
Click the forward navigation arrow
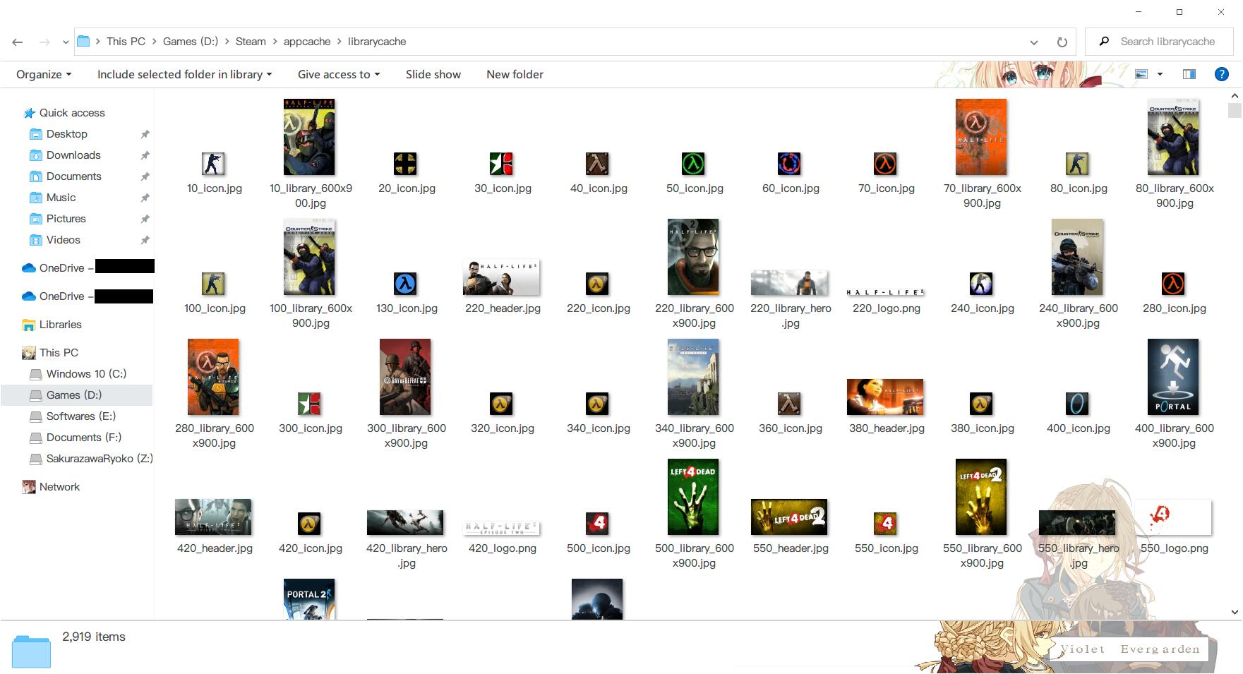(44, 42)
